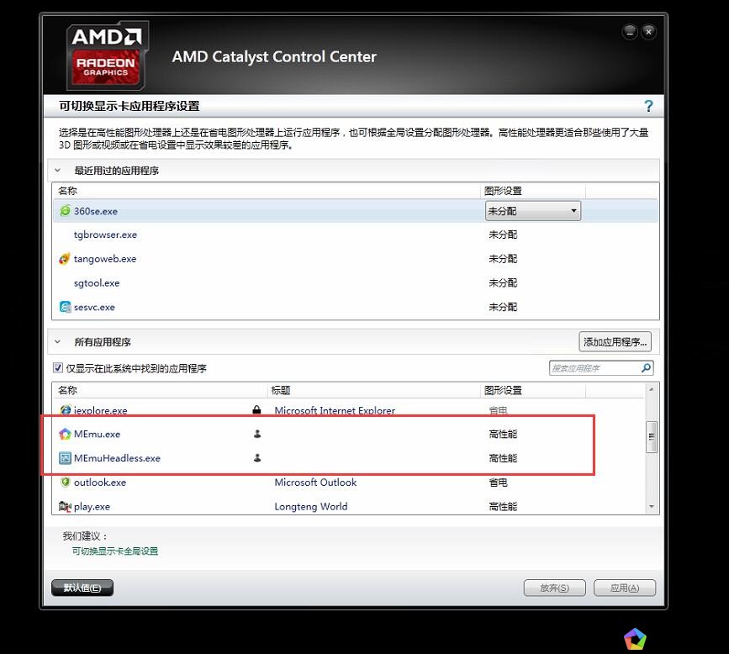Click the outlook.exe shield icon

65,483
